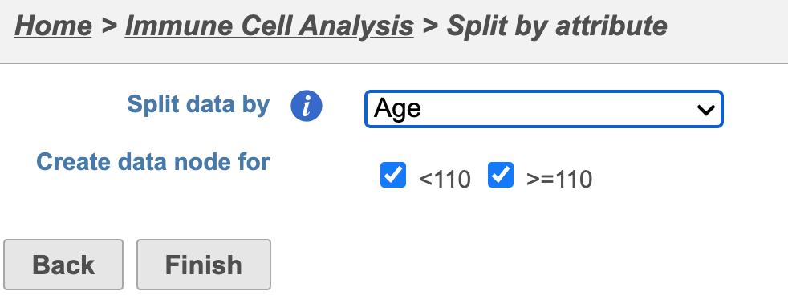This screenshot has width=788, height=303.
Task: Select the Age text in the combo box
Action: (397, 109)
